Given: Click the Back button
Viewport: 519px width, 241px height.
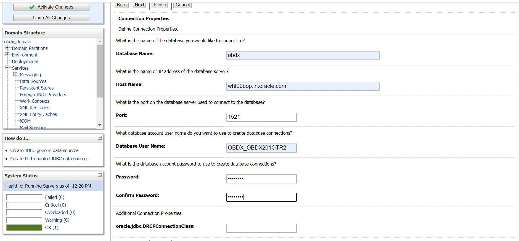Looking at the screenshot, I should (x=122, y=5).
